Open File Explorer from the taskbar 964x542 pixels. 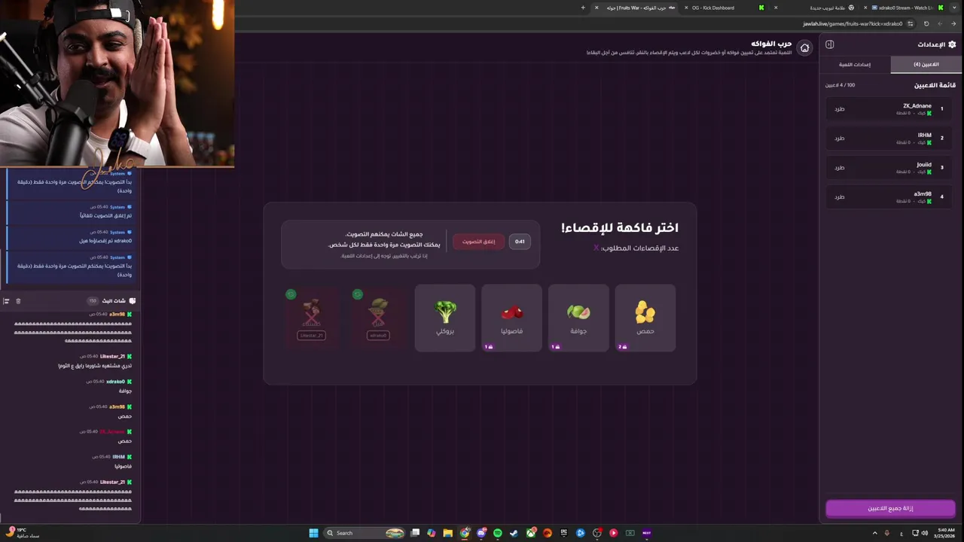tap(448, 533)
